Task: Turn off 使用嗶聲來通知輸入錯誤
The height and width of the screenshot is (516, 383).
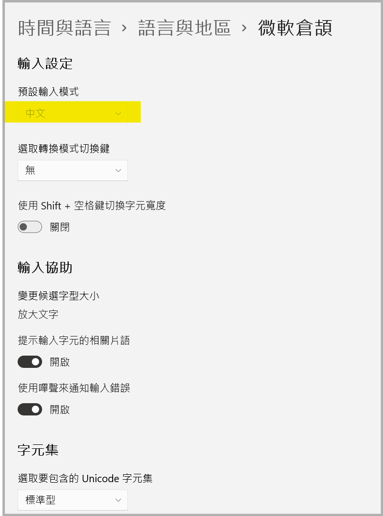Action: click(x=30, y=409)
